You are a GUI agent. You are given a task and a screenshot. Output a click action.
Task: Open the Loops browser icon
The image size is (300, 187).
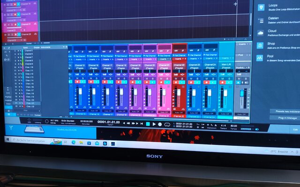261,7
